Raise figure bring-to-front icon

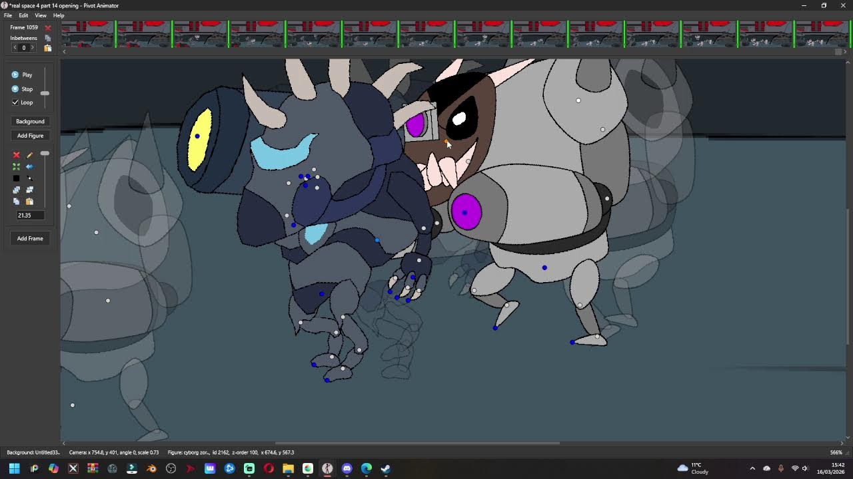pyautogui.click(x=17, y=190)
